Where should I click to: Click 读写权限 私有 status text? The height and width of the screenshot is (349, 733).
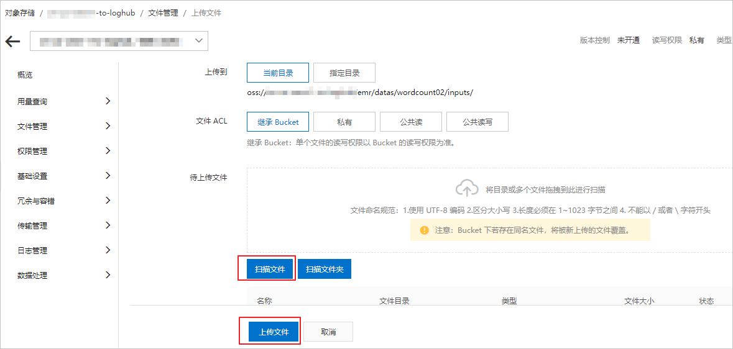coord(678,40)
